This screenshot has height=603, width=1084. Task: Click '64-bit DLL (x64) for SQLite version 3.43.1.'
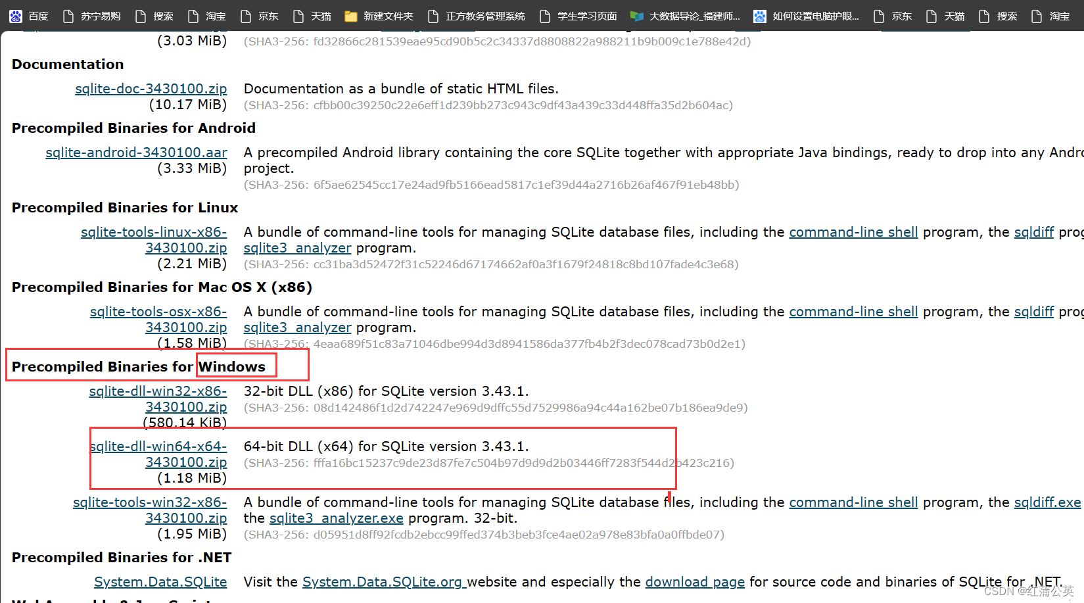coord(387,446)
